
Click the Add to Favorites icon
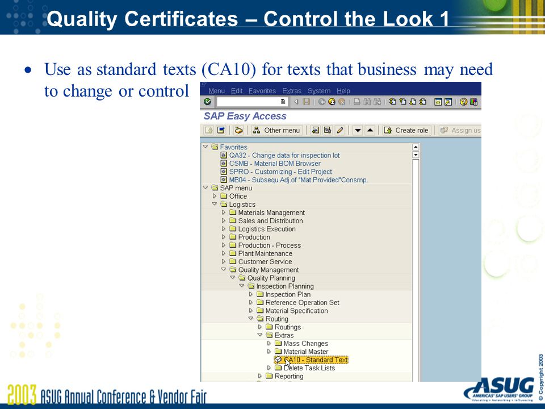(x=315, y=130)
